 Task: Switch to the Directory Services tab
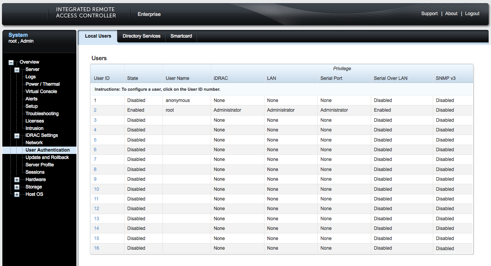(141, 36)
